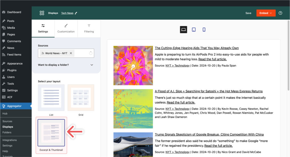Viewport: 290px width, 157px height.
Task: Click the Appearance brush icon
Action: pyautogui.click(x=4, y=64)
